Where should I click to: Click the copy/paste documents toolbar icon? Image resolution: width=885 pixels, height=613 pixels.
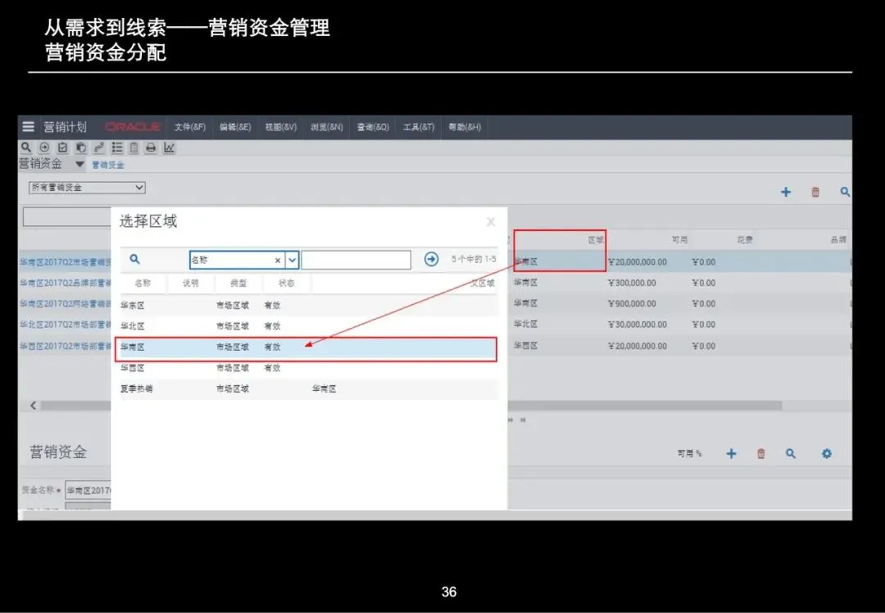click(x=80, y=148)
